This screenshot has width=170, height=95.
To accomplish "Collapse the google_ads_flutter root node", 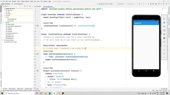I will 3,8.
